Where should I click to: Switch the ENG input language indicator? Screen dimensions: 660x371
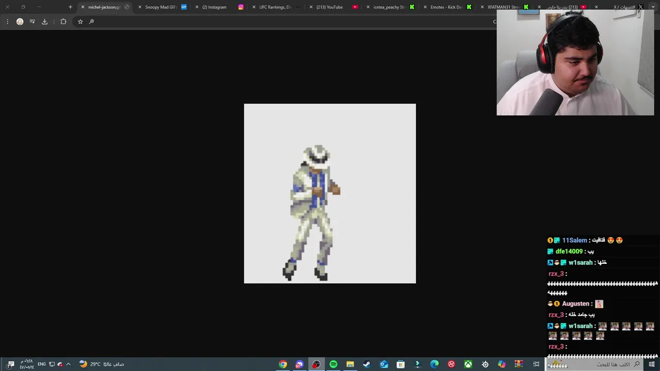coord(42,364)
